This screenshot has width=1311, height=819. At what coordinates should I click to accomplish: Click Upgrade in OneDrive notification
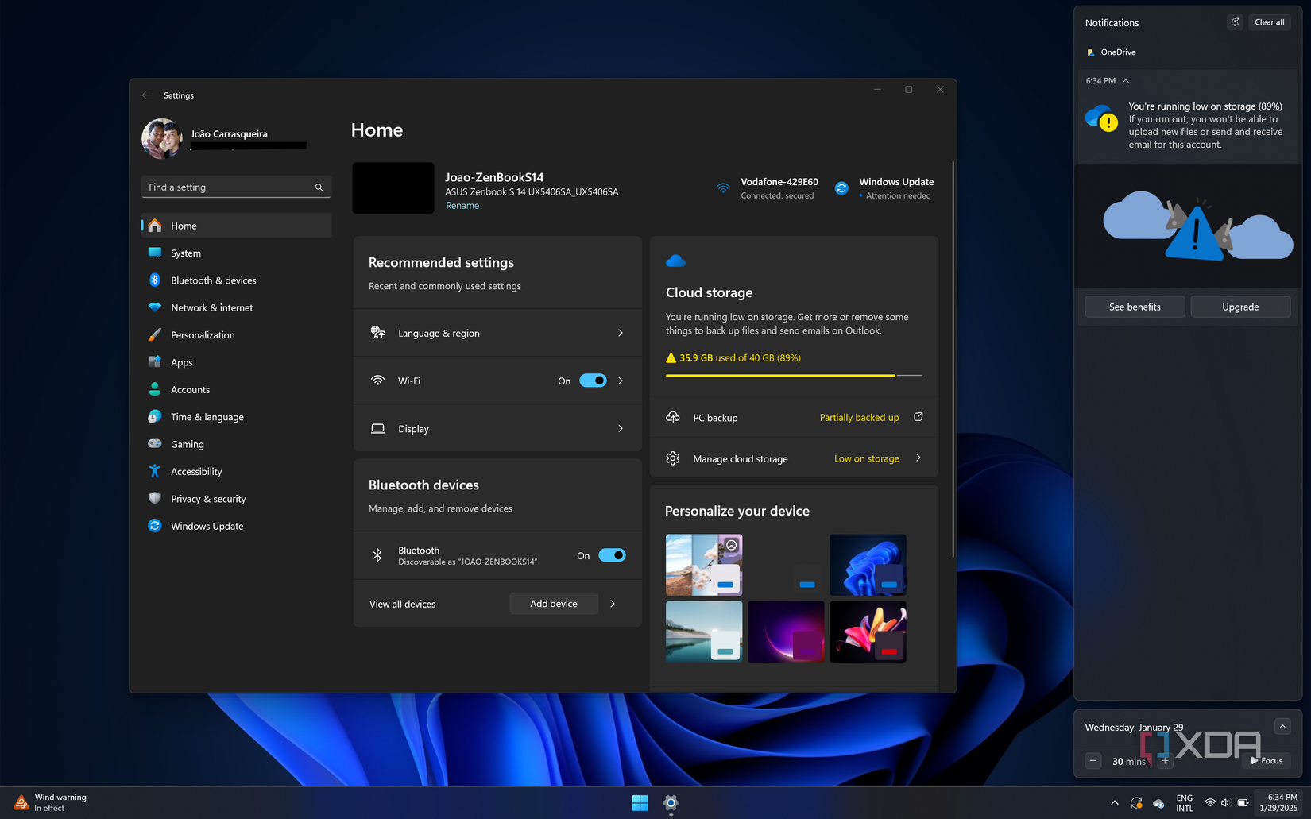pyautogui.click(x=1240, y=307)
